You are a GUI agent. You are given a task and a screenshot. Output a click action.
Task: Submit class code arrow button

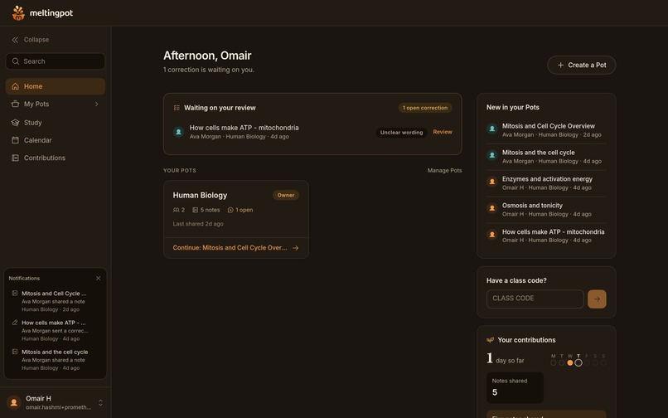pos(597,299)
